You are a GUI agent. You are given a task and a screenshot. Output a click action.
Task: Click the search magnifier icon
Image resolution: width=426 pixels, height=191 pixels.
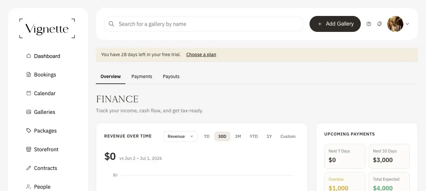111,24
